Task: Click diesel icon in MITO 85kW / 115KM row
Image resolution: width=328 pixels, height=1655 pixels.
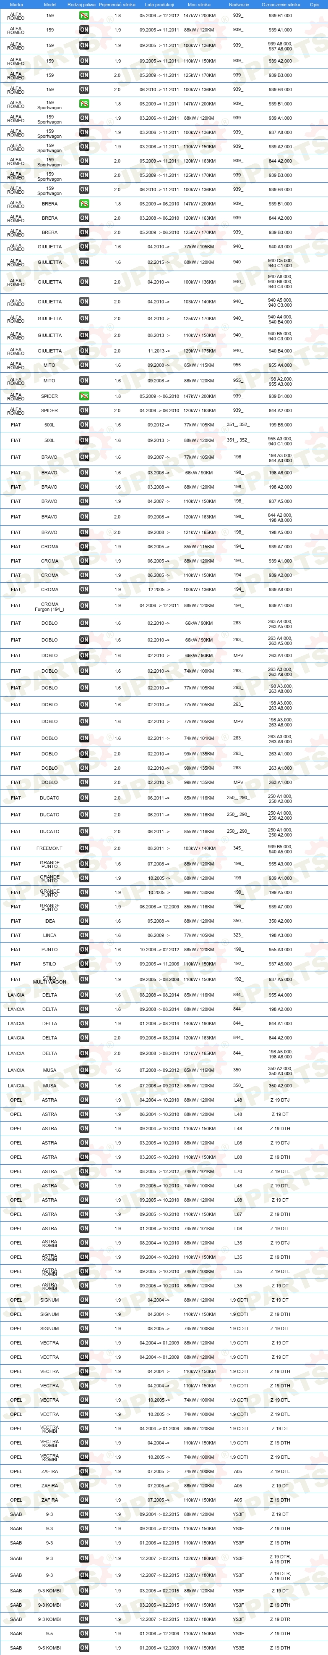Action: [x=84, y=365]
